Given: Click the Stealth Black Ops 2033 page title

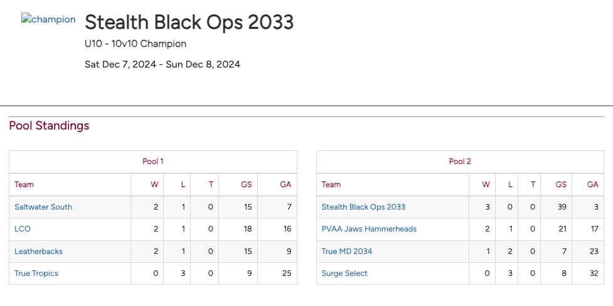Looking at the screenshot, I should 189,23.
